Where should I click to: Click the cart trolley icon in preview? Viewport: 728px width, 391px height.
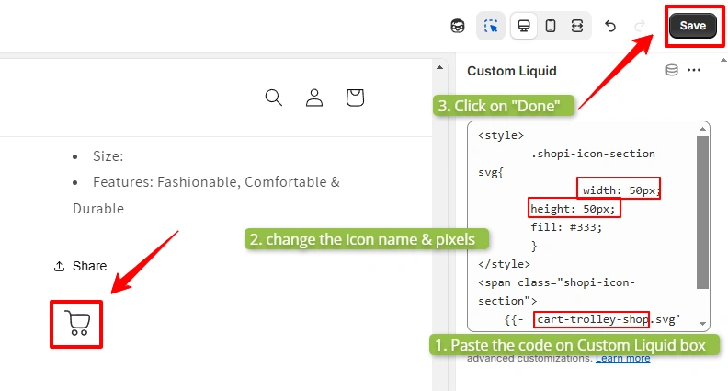[x=76, y=324]
